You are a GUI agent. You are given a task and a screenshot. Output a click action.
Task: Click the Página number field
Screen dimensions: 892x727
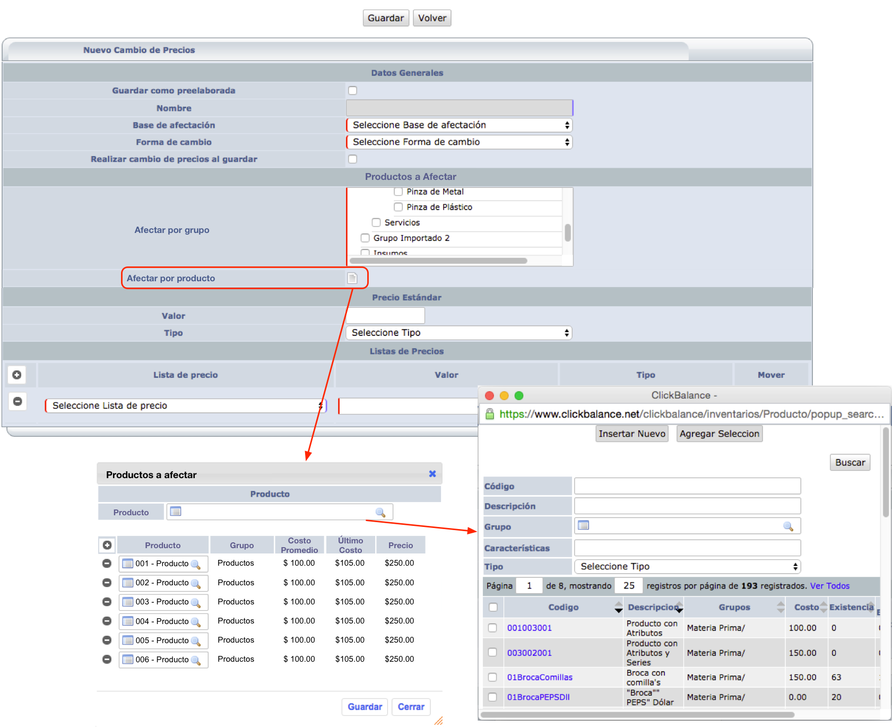click(529, 586)
